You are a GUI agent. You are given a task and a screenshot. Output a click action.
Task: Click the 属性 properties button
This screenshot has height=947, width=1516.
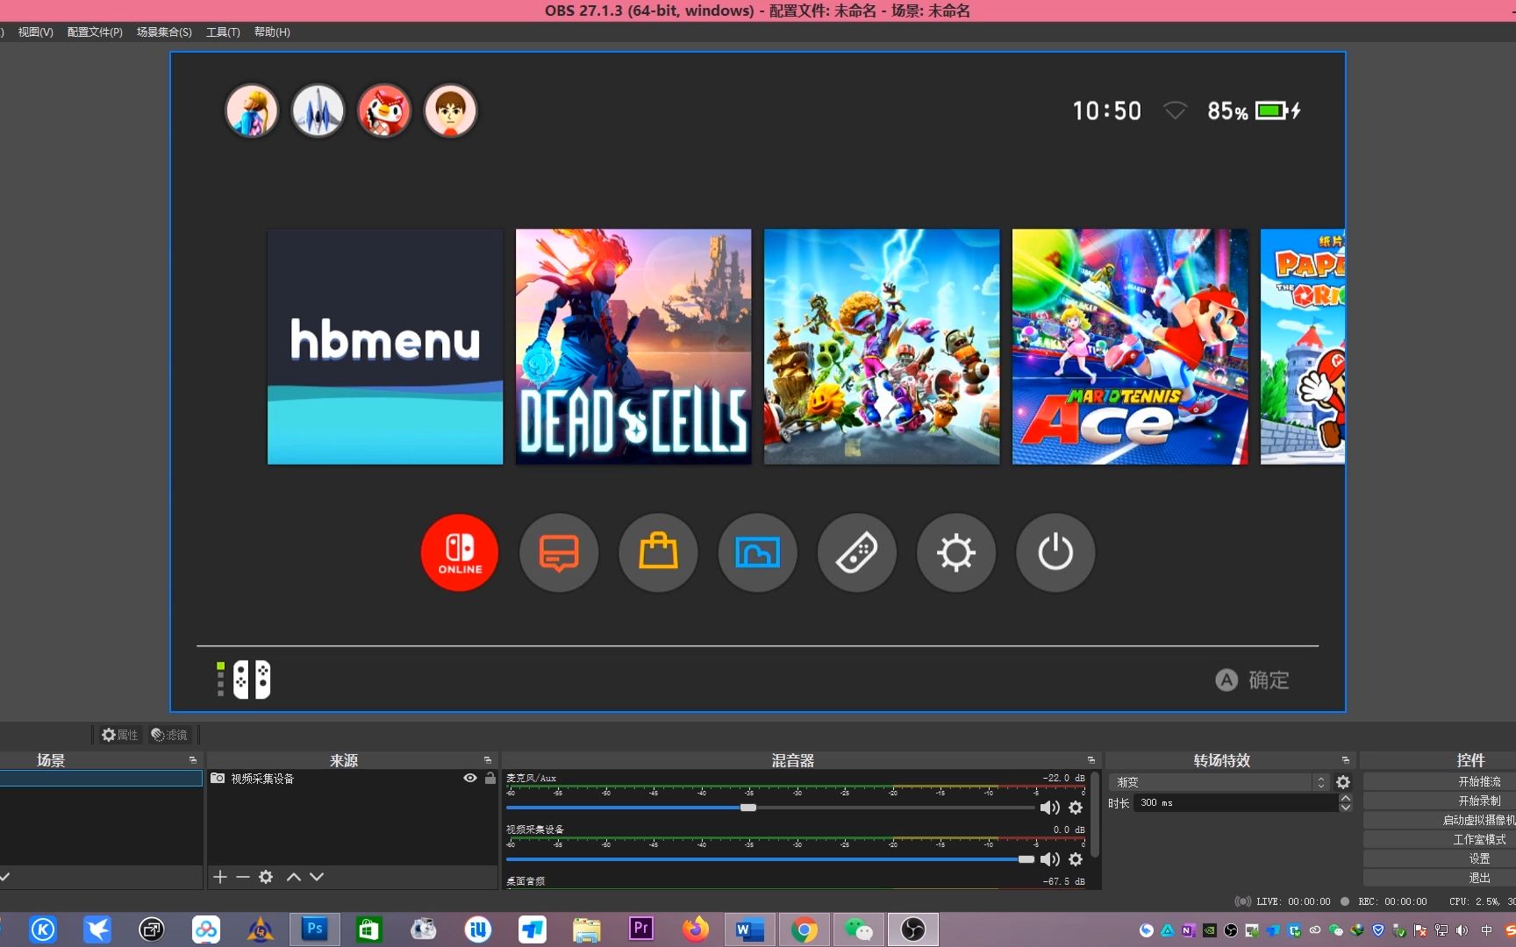(x=119, y=735)
